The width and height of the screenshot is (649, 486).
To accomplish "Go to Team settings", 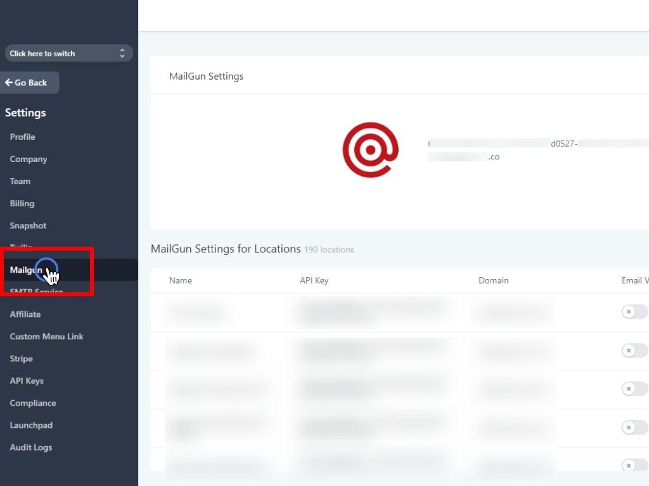I will (x=20, y=182).
